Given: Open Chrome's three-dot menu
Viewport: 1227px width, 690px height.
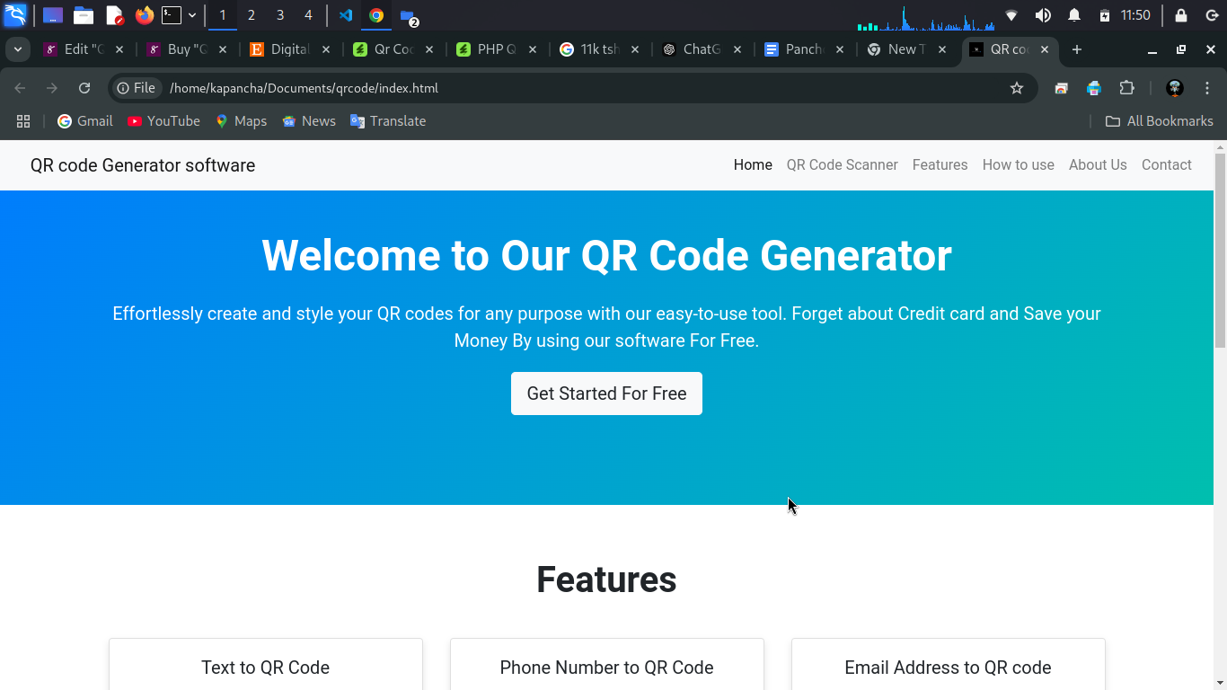Looking at the screenshot, I should point(1207,88).
